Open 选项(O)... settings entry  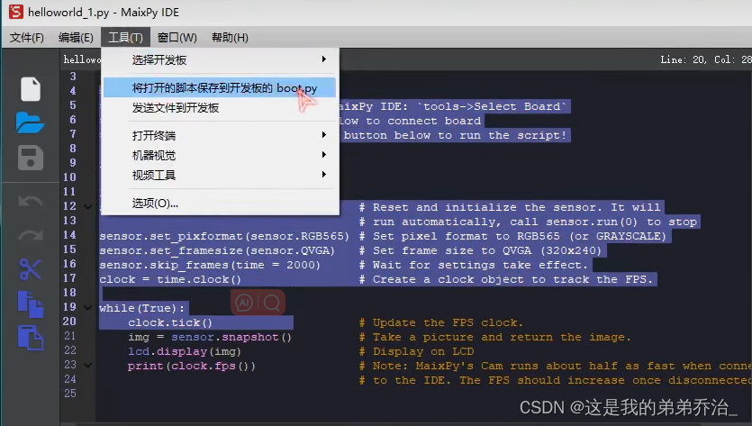coord(220,203)
